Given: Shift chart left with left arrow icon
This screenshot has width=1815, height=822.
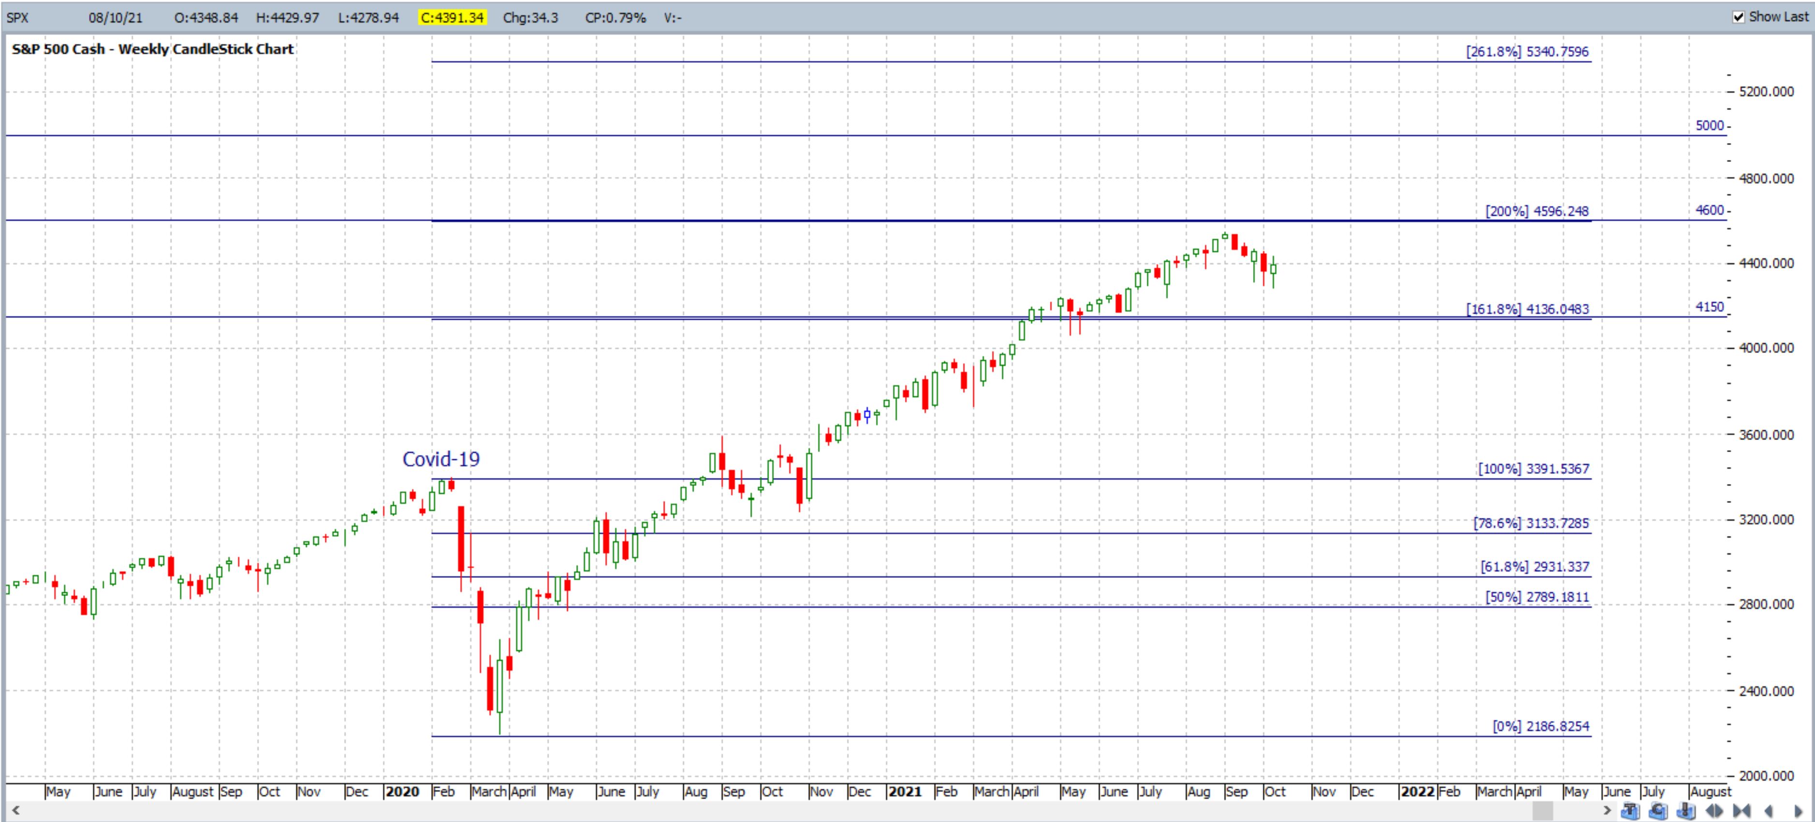Looking at the screenshot, I should (1769, 811).
